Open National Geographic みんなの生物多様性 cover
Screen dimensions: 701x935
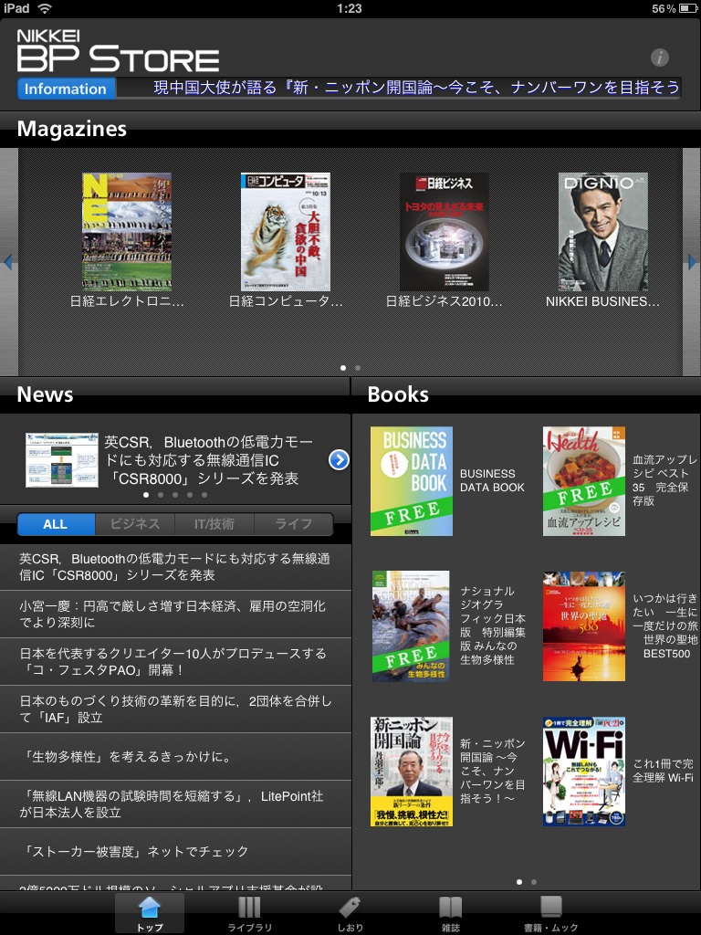click(x=412, y=626)
